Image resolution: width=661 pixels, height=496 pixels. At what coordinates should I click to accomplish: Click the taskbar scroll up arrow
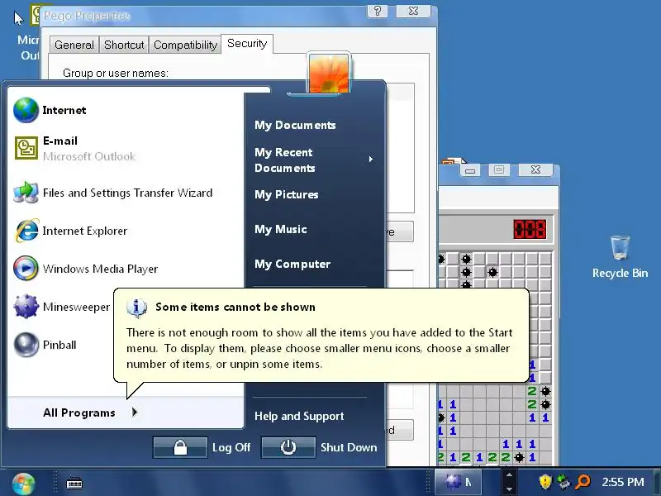coord(509,475)
